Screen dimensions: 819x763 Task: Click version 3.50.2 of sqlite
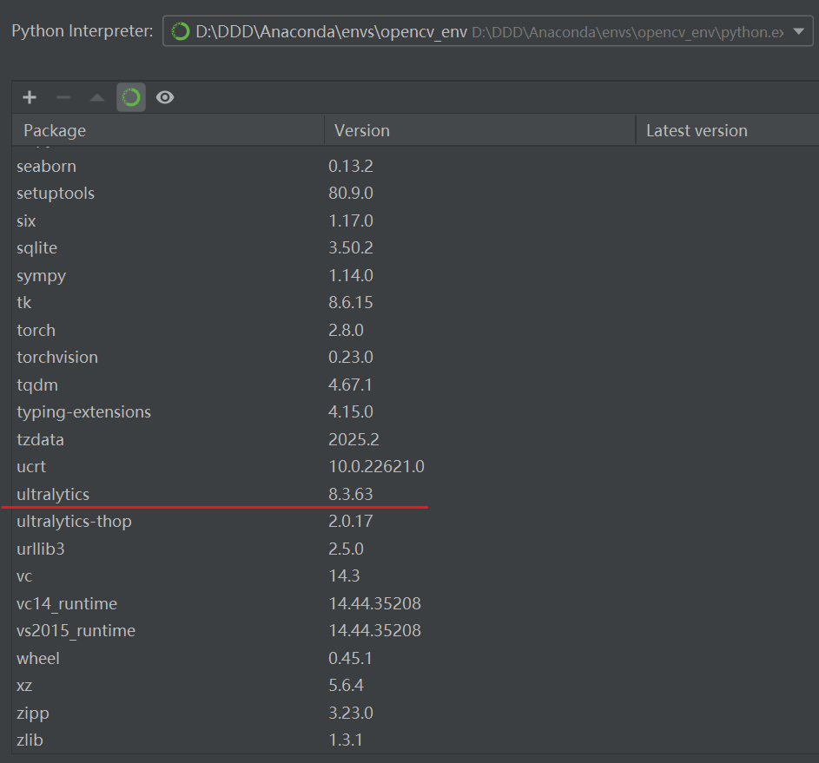(x=351, y=248)
